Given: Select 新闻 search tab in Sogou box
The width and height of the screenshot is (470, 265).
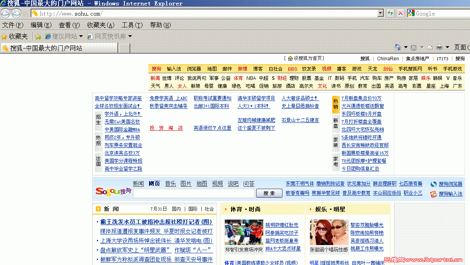Looking at the screenshot, I should (138, 184).
